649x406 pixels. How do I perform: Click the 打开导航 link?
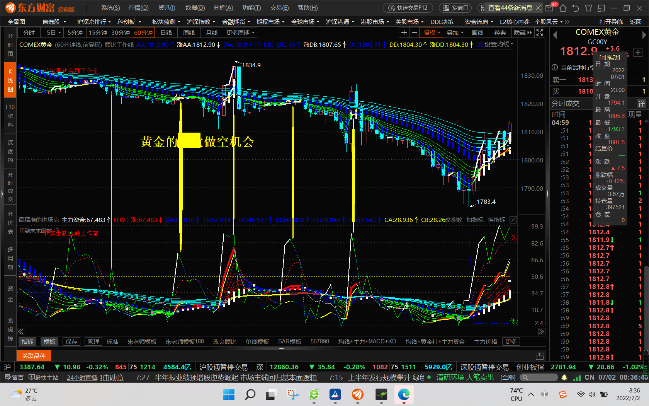(611, 22)
